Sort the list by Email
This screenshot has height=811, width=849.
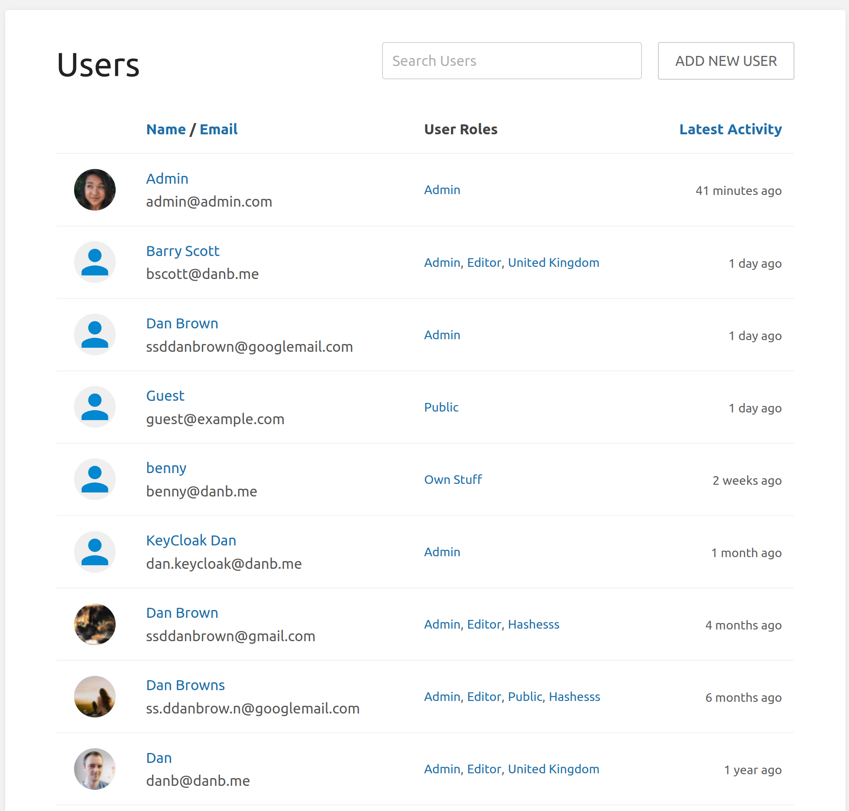(219, 129)
